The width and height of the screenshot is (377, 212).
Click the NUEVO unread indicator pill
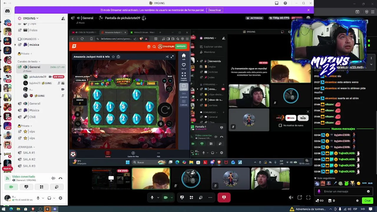pyautogui.click(x=7, y=169)
